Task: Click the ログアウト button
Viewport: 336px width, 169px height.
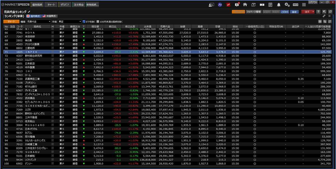Action: click(x=313, y=2)
